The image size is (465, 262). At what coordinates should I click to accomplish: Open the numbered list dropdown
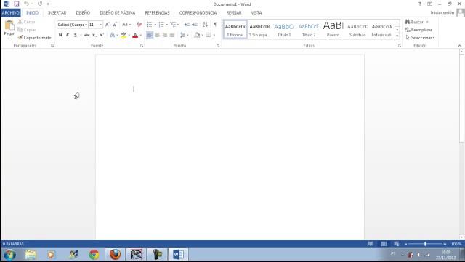[x=166, y=25]
